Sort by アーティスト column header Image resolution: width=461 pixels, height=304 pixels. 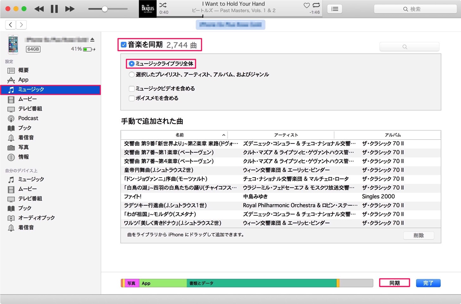(281, 135)
